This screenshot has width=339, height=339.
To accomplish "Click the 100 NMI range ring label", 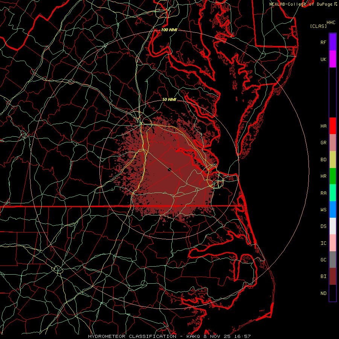I will coord(169,30).
